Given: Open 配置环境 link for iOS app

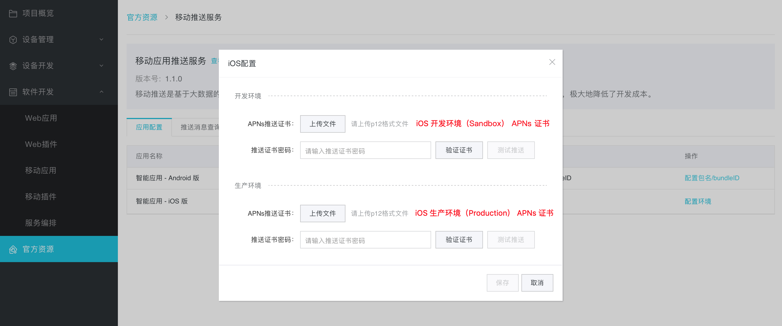Looking at the screenshot, I should pyautogui.click(x=698, y=201).
